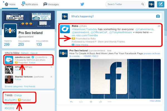Dismiss the Maarten Verkoren suggestion
167x111 pixels.
(51, 77)
